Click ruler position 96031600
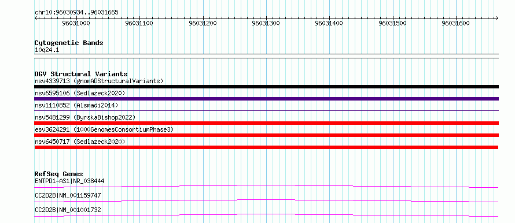Screen dimensions: 515x223 456,23
